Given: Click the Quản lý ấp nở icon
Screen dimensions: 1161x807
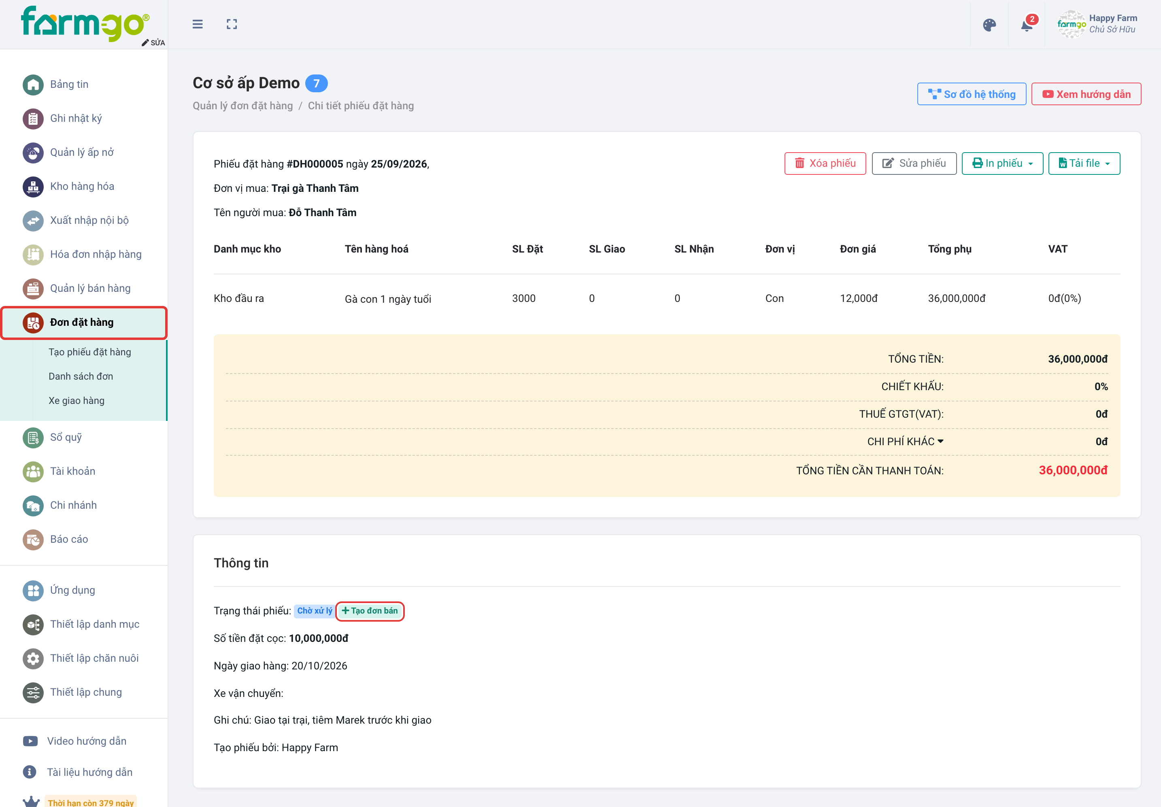Looking at the screenshot, I should (33, 152).
